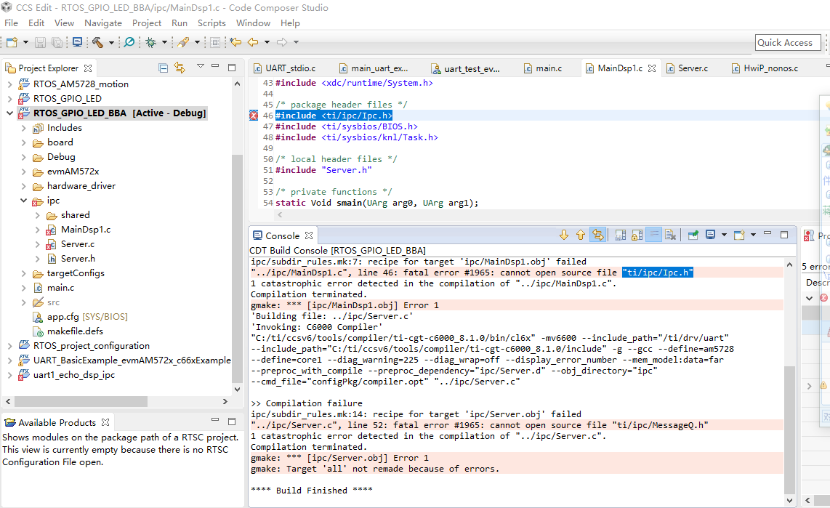830x508 pixels.
Task: Click the Build hammer icon in toolbar
Action: pos(97,42)
